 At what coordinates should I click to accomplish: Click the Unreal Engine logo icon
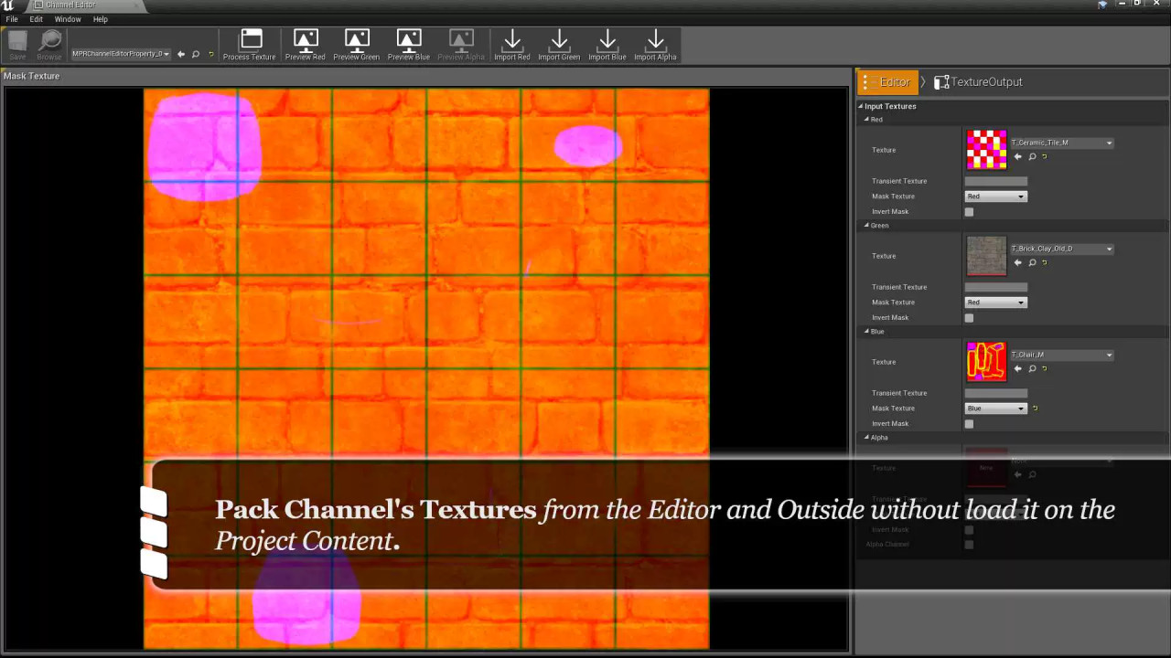pos(7,5)
